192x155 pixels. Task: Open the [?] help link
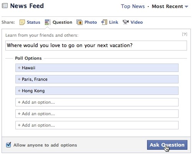point(185,34)
